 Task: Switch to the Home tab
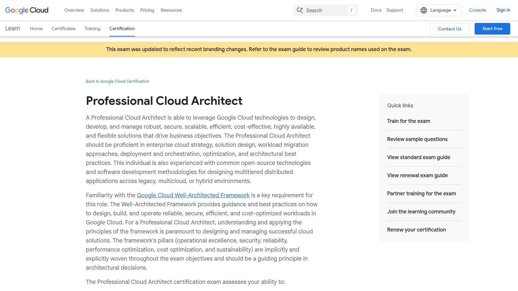36,29
